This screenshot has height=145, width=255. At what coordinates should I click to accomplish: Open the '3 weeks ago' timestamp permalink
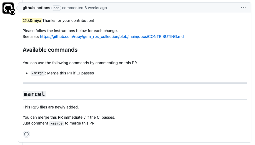(x=96, y=8)
